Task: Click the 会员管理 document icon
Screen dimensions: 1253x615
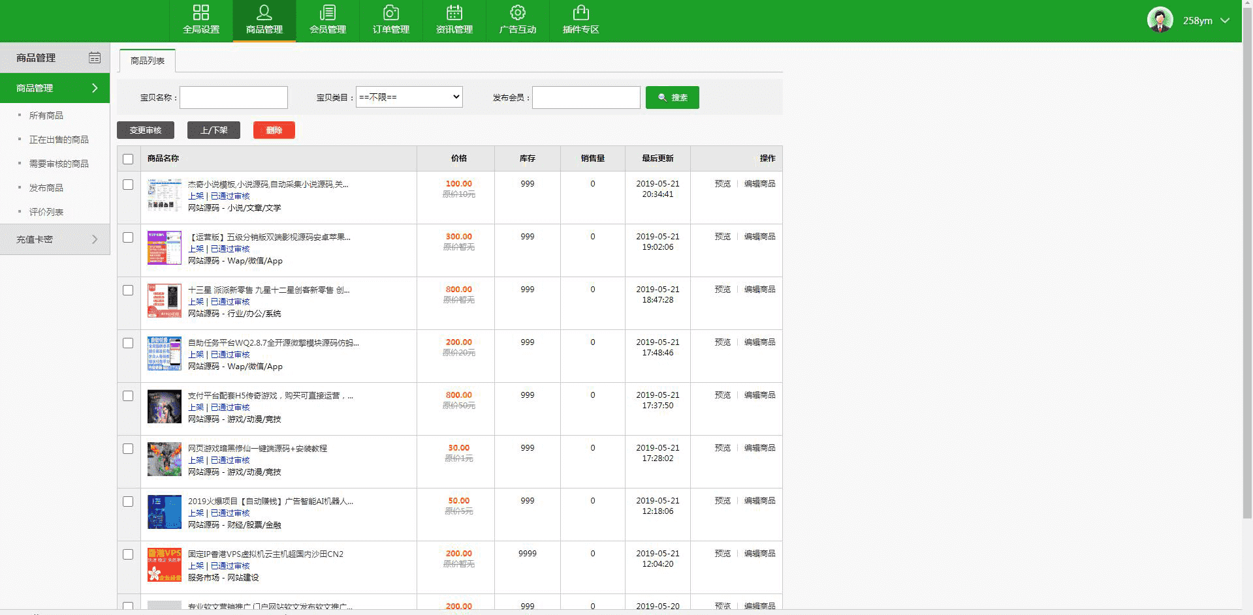Action: click(x=328, y=13)
